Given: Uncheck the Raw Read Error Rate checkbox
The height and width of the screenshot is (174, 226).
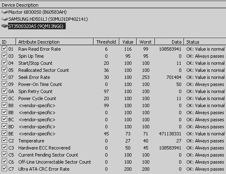Looking at the screenshot, I should click(4, 49).
